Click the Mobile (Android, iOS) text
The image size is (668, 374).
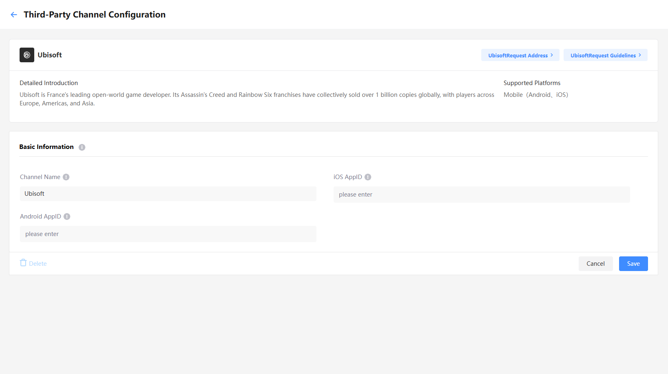click(536, 95)
